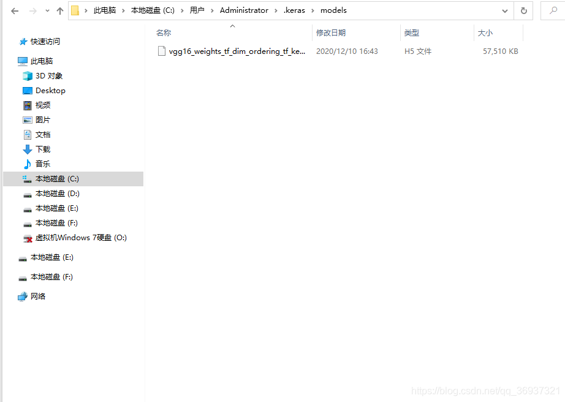Open the address bar history dropdown

coord(504,10)
